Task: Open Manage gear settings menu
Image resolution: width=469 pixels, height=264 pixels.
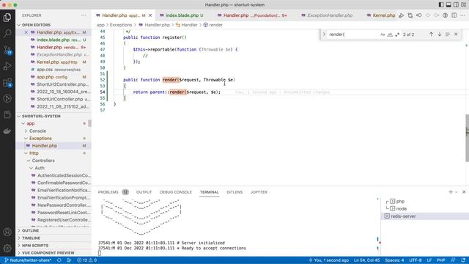Action: pos(7,248)
